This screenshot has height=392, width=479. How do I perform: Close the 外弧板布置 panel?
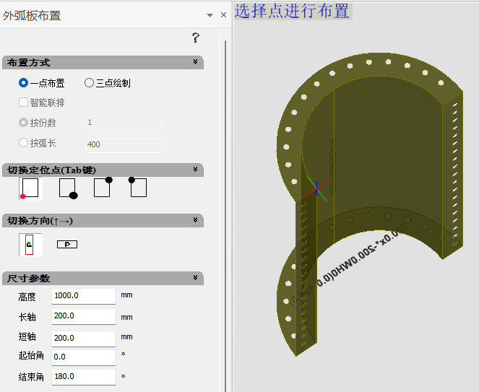point(223,15)
